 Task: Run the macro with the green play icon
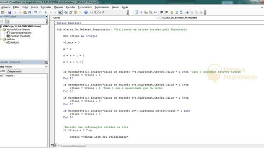46,12
